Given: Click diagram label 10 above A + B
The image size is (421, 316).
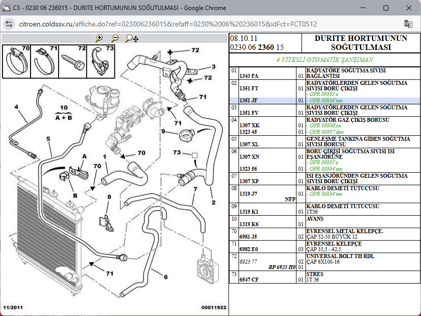Looking at the screenshot, I should [x=63, y=107].
